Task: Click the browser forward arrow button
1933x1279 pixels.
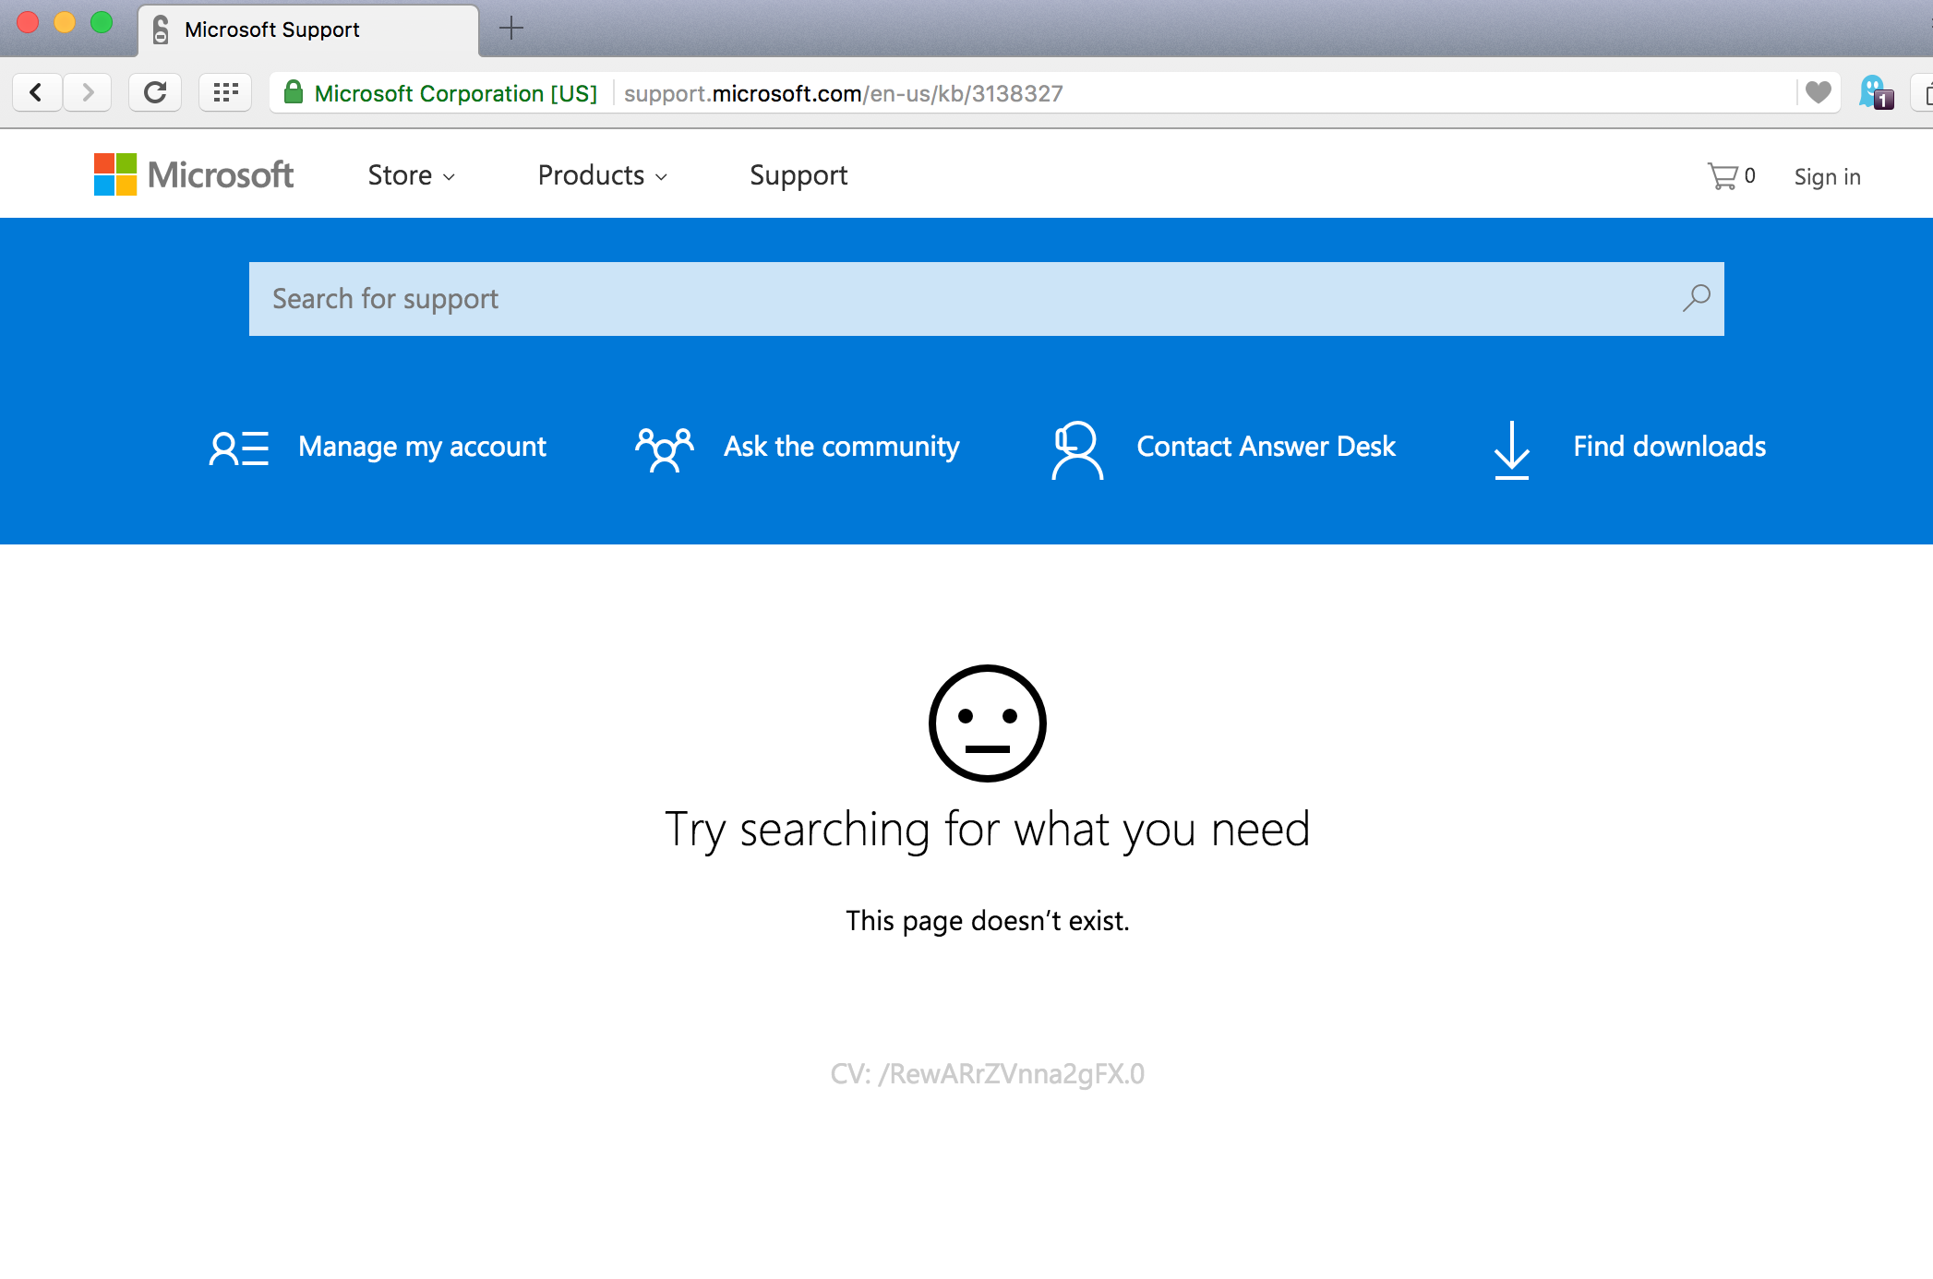Action: tap(88, 92)
